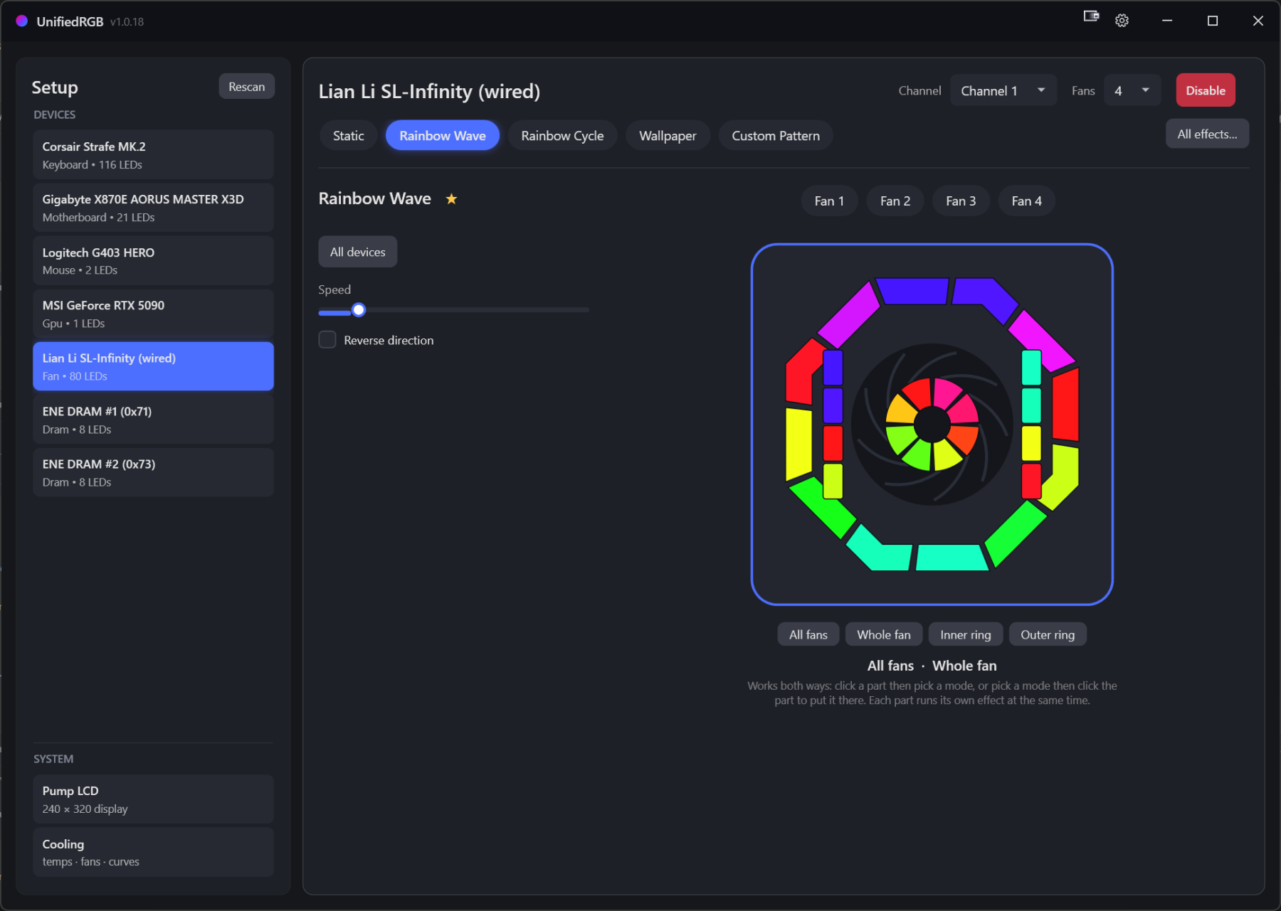Click the fan hub center in preview

click(932, 425)
